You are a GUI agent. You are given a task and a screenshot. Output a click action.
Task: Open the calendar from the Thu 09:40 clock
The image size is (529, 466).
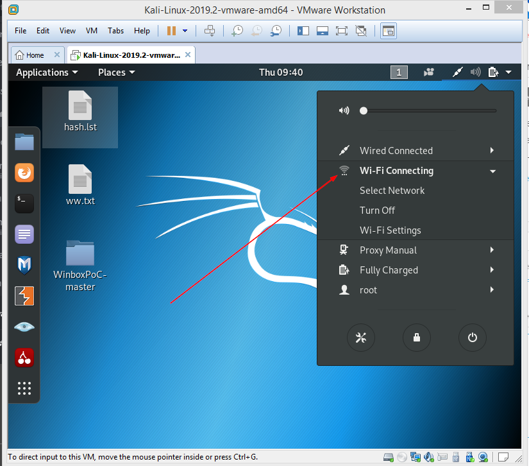[281, 73]
